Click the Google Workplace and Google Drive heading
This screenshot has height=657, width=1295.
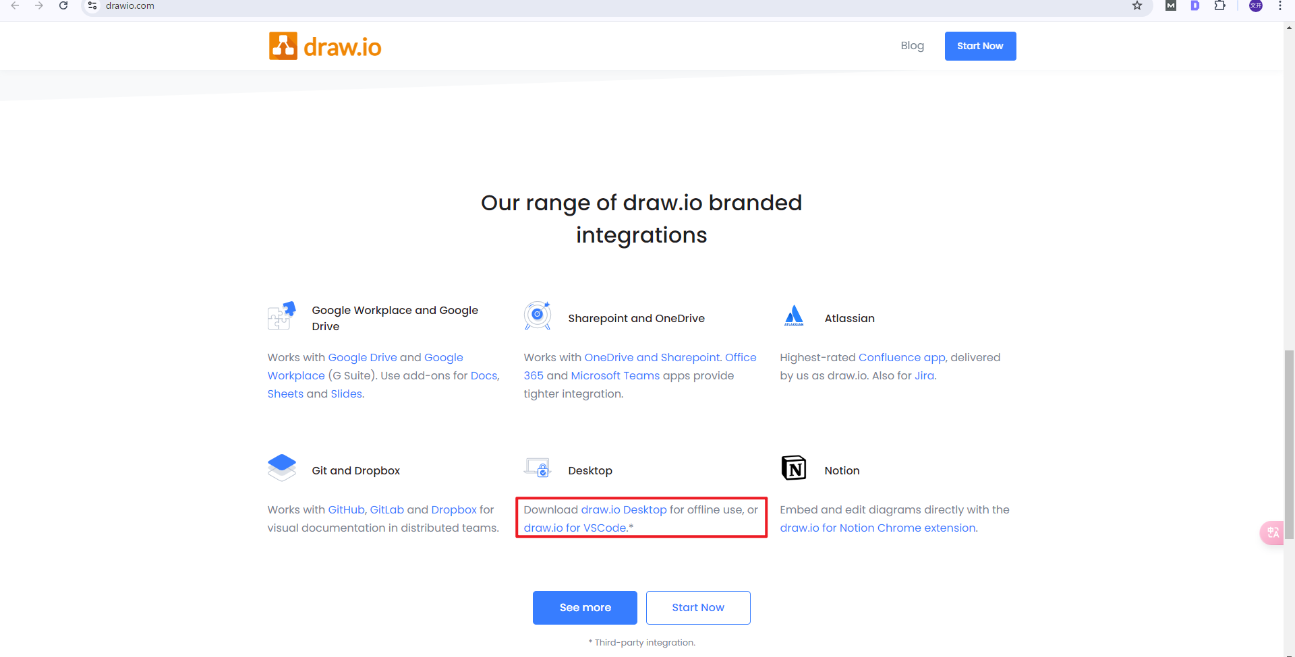[x=395, y=318]
